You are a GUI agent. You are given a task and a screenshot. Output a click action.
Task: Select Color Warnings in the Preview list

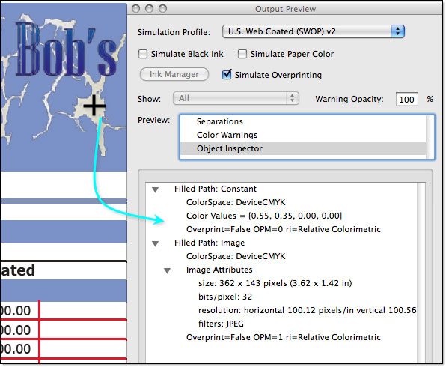tap(227, 135)
